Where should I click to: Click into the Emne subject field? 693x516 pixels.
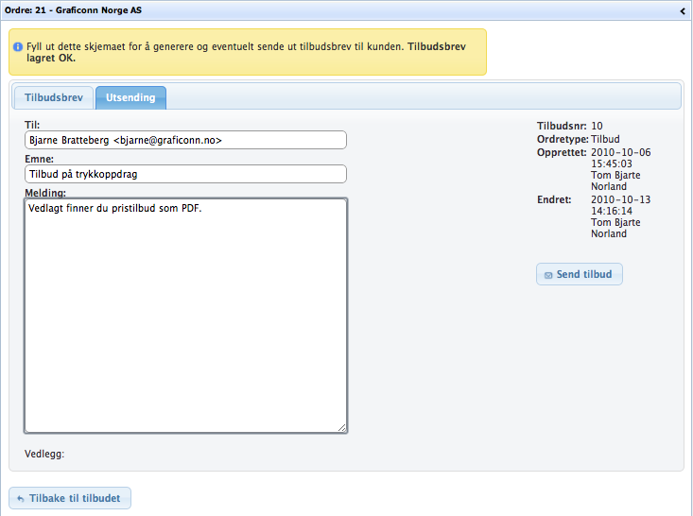pos(185,174)
